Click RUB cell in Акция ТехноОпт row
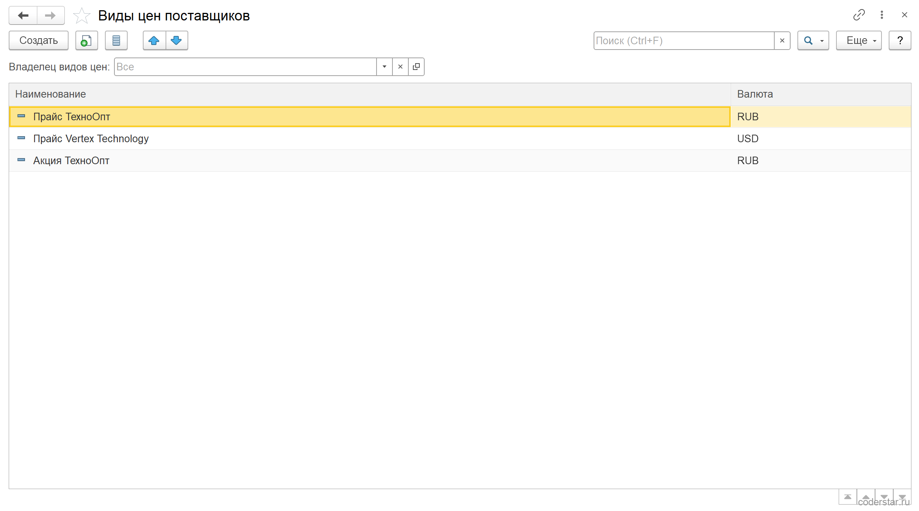919x511 pixels. tap(821, 160)
